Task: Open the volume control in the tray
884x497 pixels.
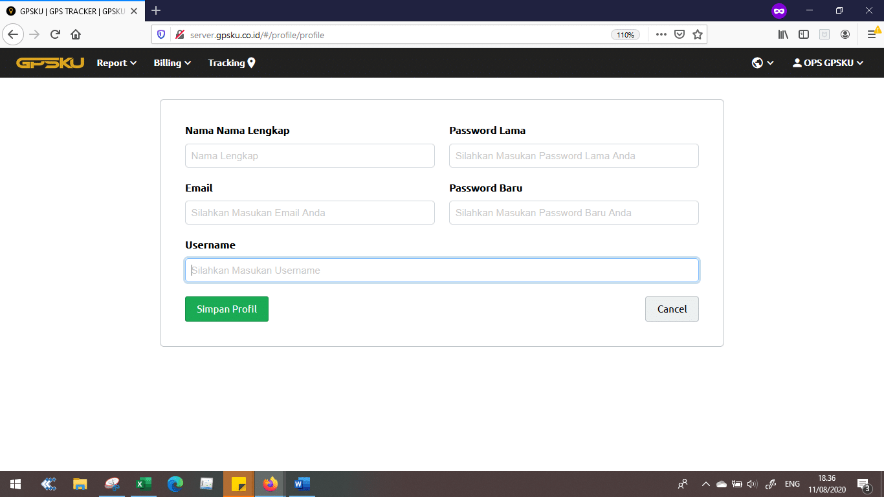Action: point(752,484)
